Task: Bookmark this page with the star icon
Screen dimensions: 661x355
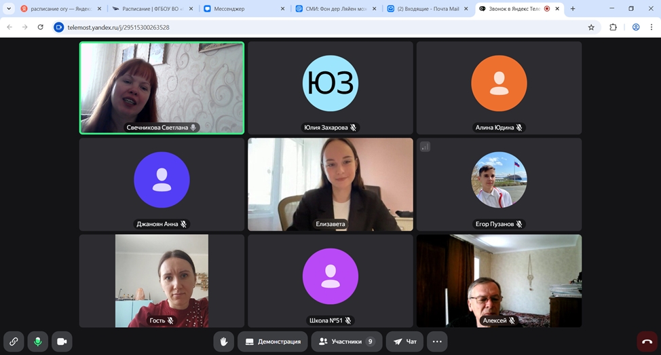Action: (591, 27)
